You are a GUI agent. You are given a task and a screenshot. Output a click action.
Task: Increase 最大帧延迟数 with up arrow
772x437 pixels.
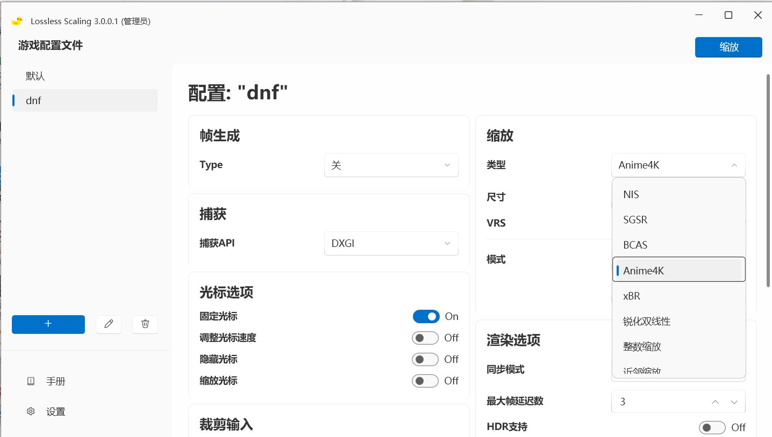click(715, 402)
